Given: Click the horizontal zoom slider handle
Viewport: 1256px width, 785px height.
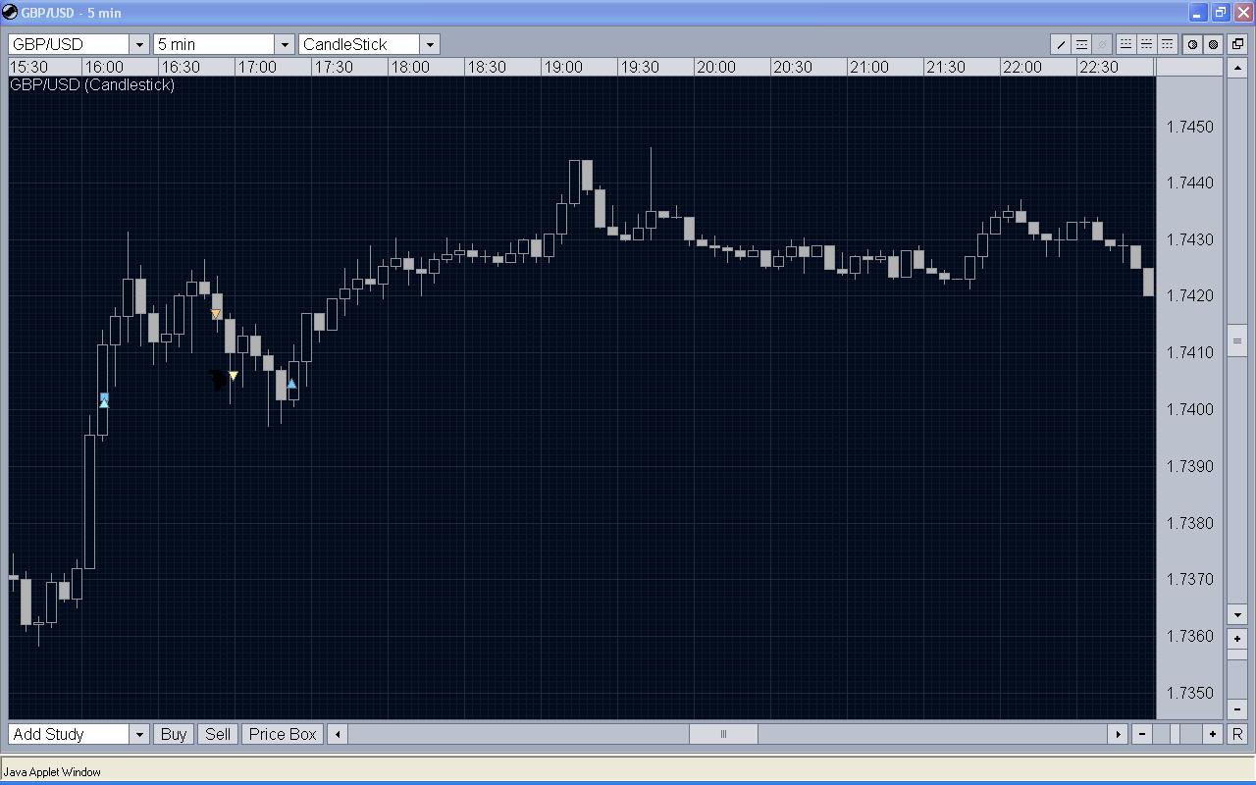Looking at the screenshot, I should [1174, 734].
